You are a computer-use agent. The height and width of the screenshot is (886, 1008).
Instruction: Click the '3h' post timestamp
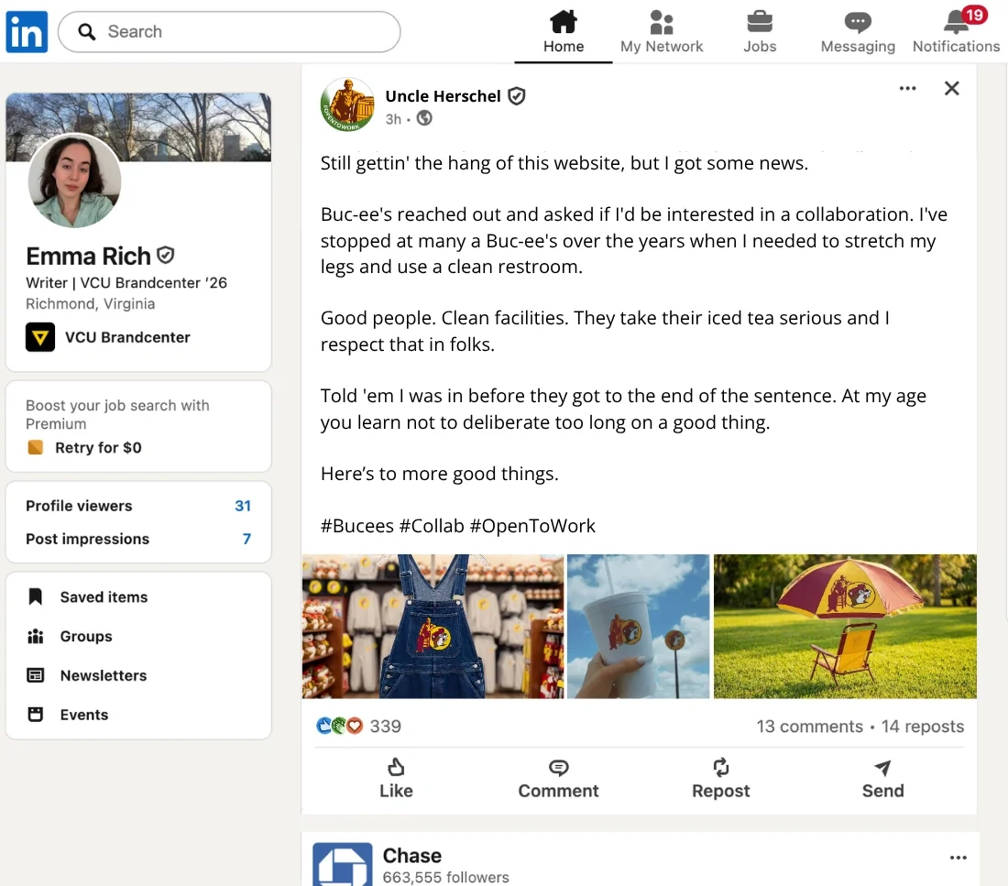(x=393, y=119)
